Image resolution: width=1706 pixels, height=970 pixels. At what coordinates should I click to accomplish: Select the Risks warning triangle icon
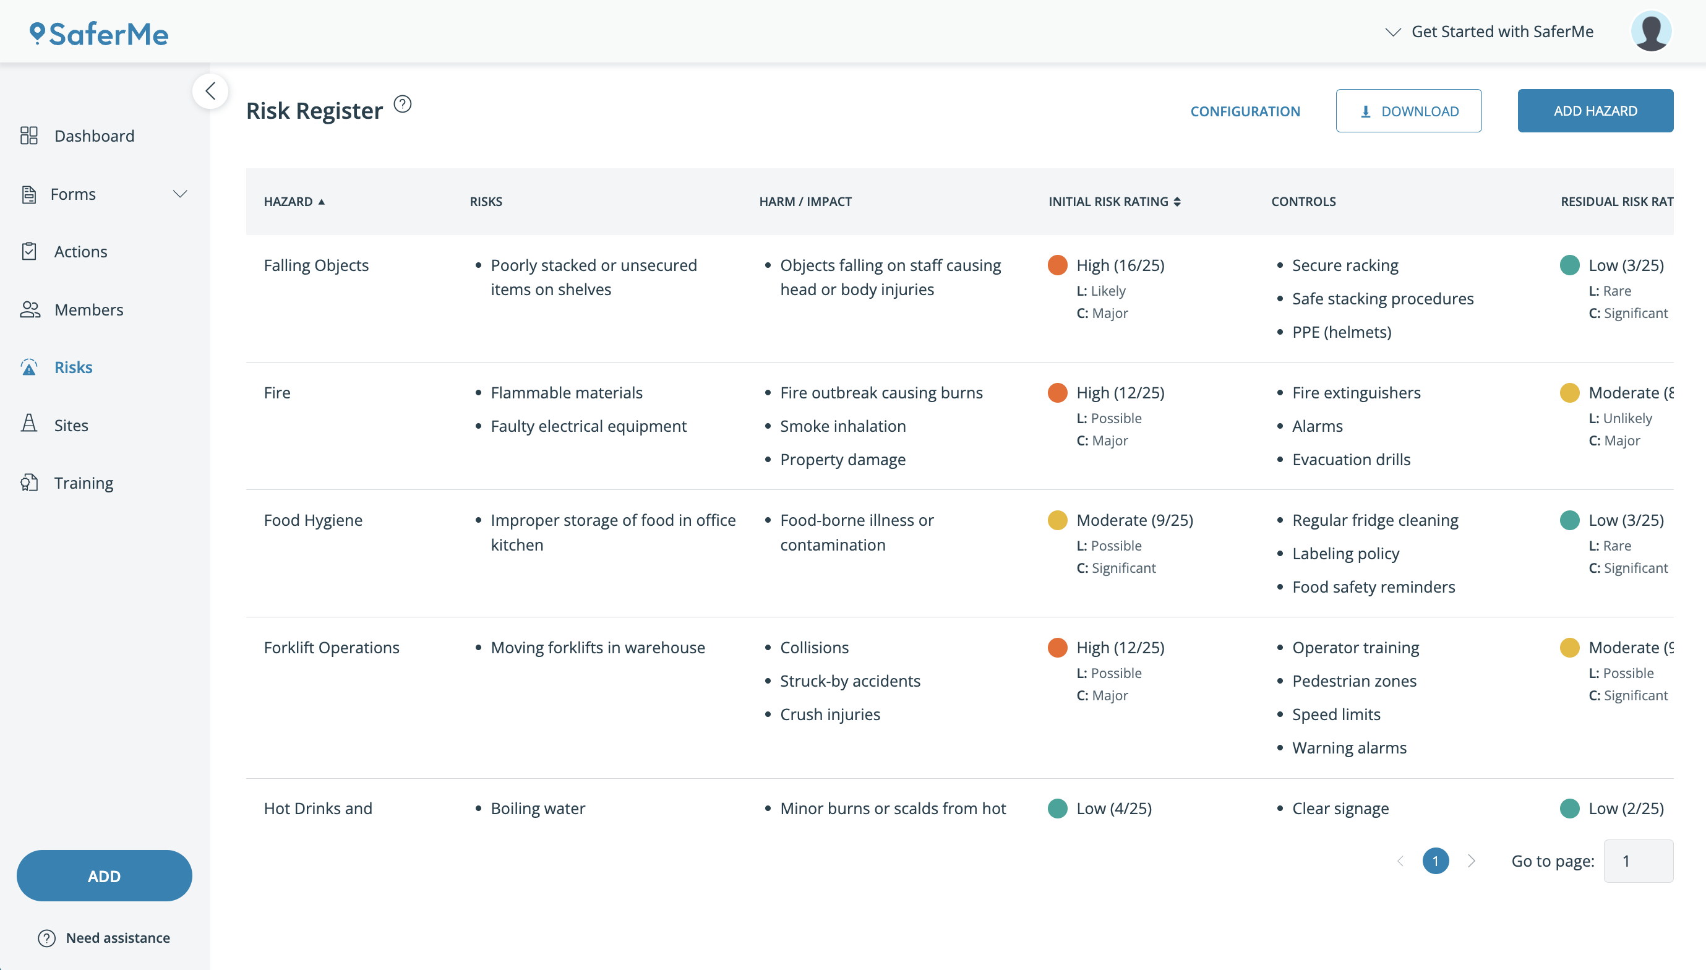29,367
